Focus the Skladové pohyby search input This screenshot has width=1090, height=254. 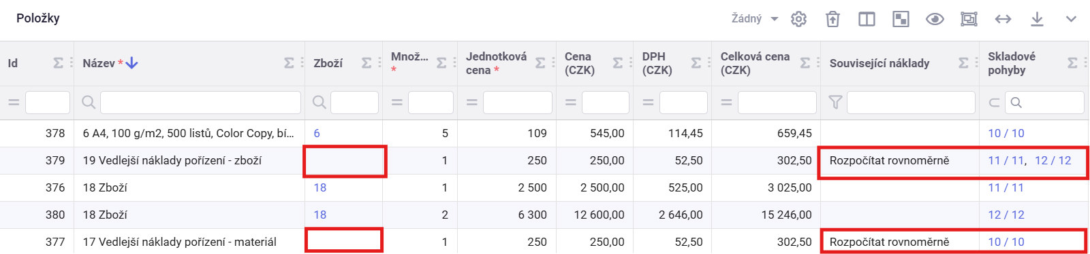click(x=1044, y=103)
